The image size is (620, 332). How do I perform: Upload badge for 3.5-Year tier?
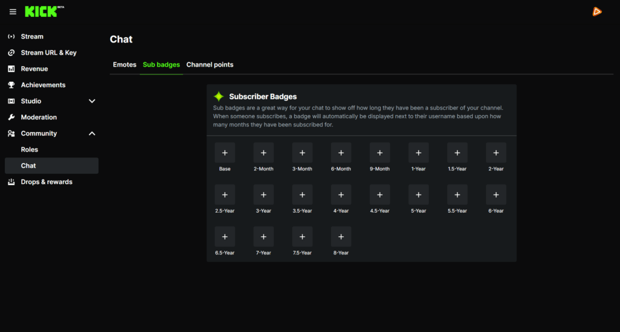coord(302,194)
